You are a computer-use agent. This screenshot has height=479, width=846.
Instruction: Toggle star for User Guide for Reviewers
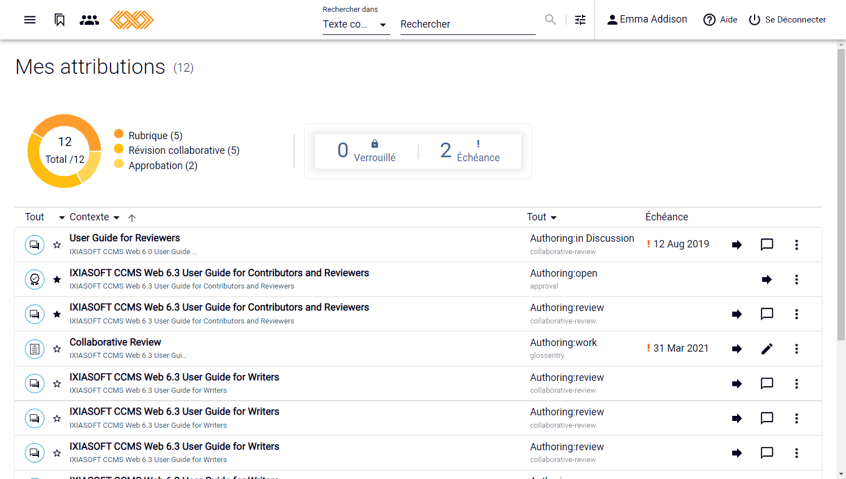(57, 245)
